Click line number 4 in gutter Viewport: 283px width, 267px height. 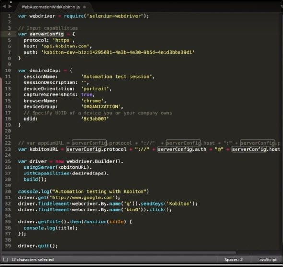pyautogui.click(x=9, y=34)
